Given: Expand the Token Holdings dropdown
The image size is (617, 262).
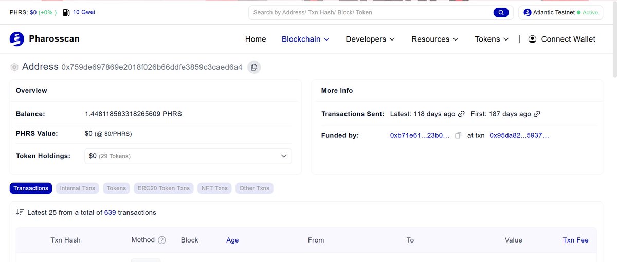Looking at the screenshot, I should [x=188, y=156].
